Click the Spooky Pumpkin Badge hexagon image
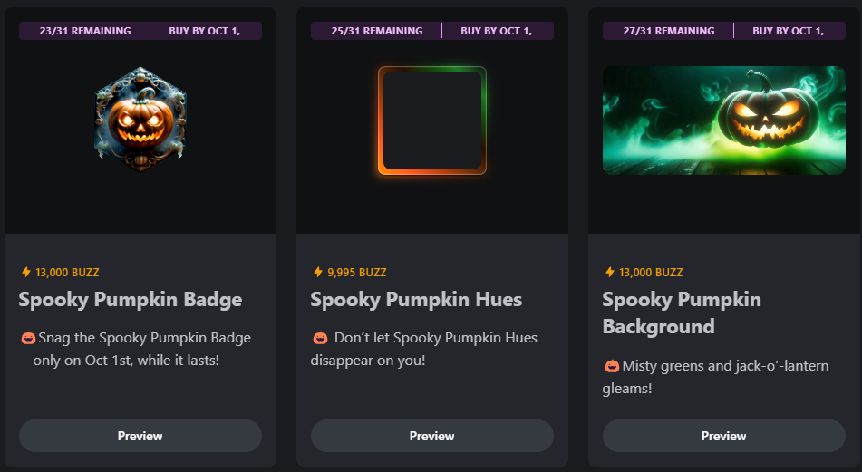Viewport: 862px width, 472px height. (x=140, y=120)
